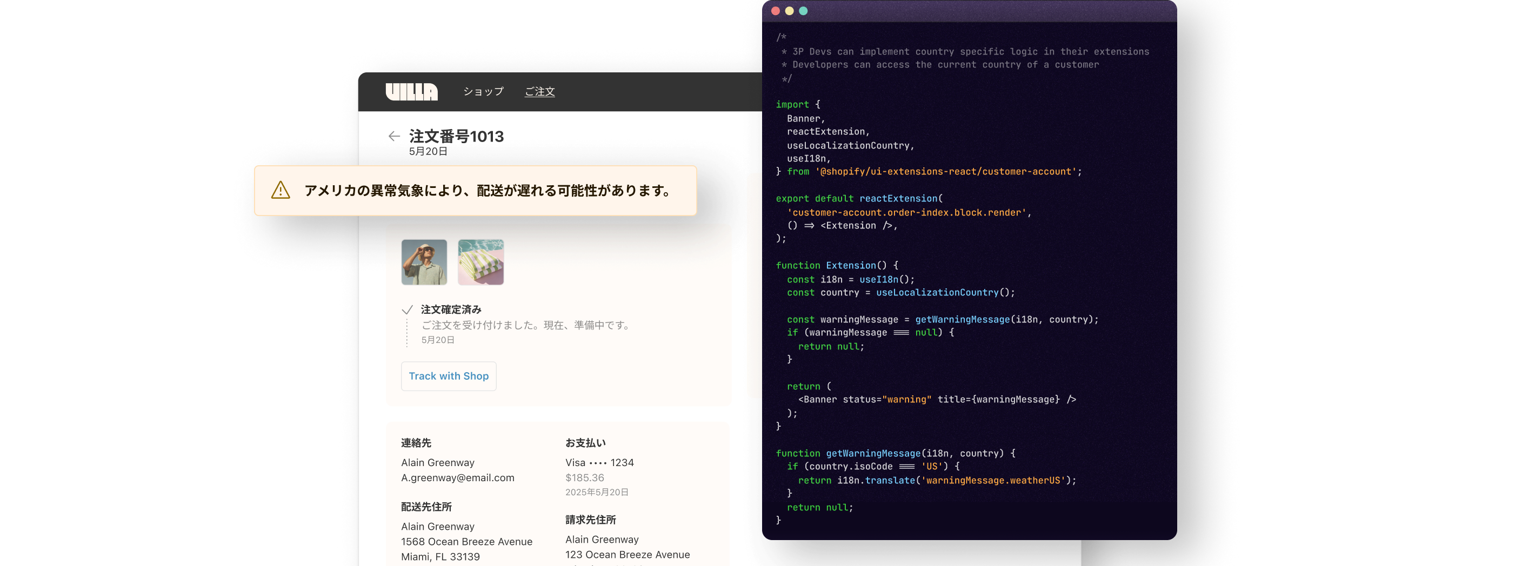This screenshot has width=1535, height=566.
Task: Click the yellow minimize dot of code window
Action: (789, 11)
